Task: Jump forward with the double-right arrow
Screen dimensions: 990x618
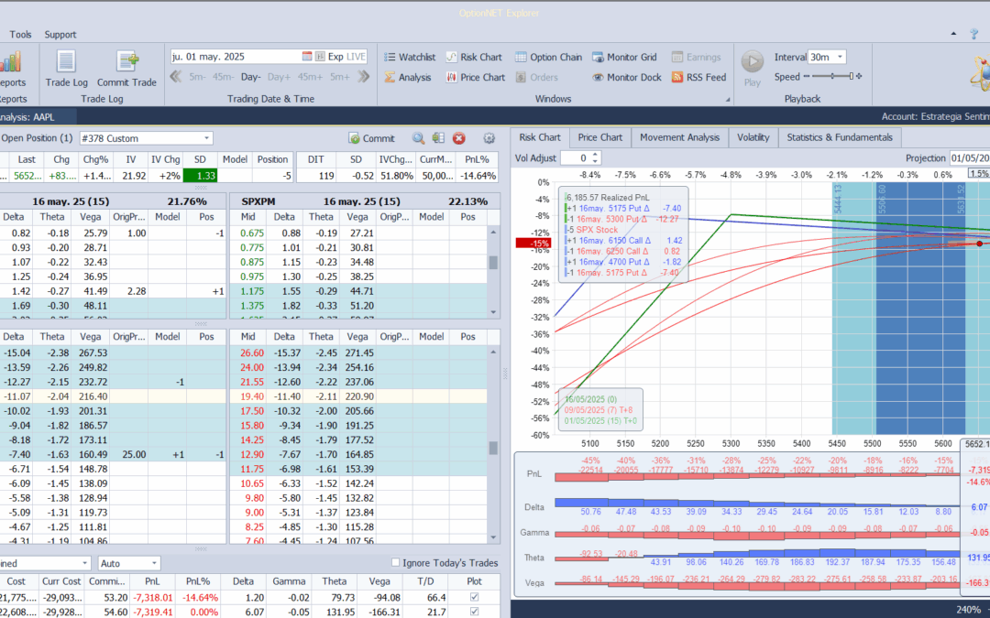Action: 363,77
